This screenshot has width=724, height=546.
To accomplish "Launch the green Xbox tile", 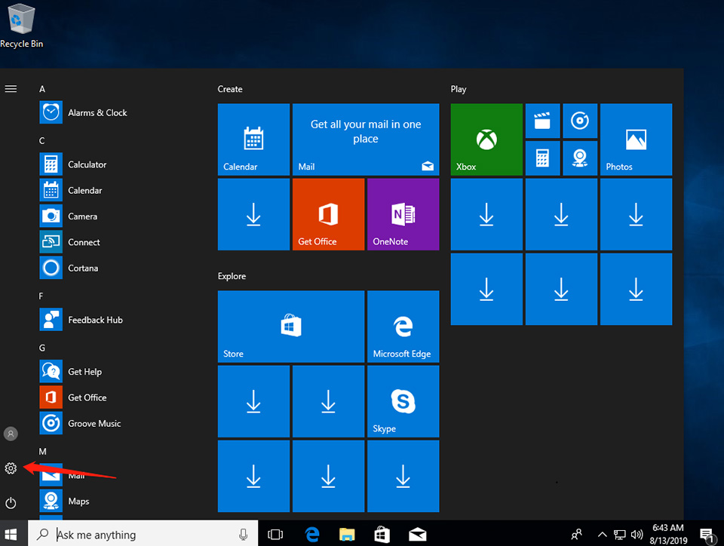I will [486, 140].
